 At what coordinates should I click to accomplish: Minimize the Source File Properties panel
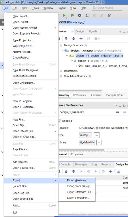tap(120, 106)
